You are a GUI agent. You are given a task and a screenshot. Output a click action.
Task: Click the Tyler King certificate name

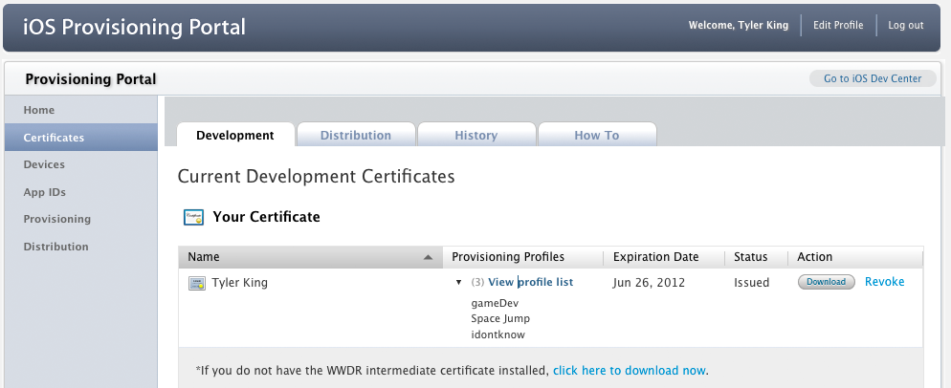(239, 283)
